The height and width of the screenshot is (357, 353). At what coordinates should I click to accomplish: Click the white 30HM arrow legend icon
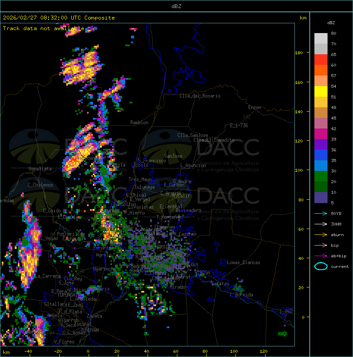(x=321, y=224)
